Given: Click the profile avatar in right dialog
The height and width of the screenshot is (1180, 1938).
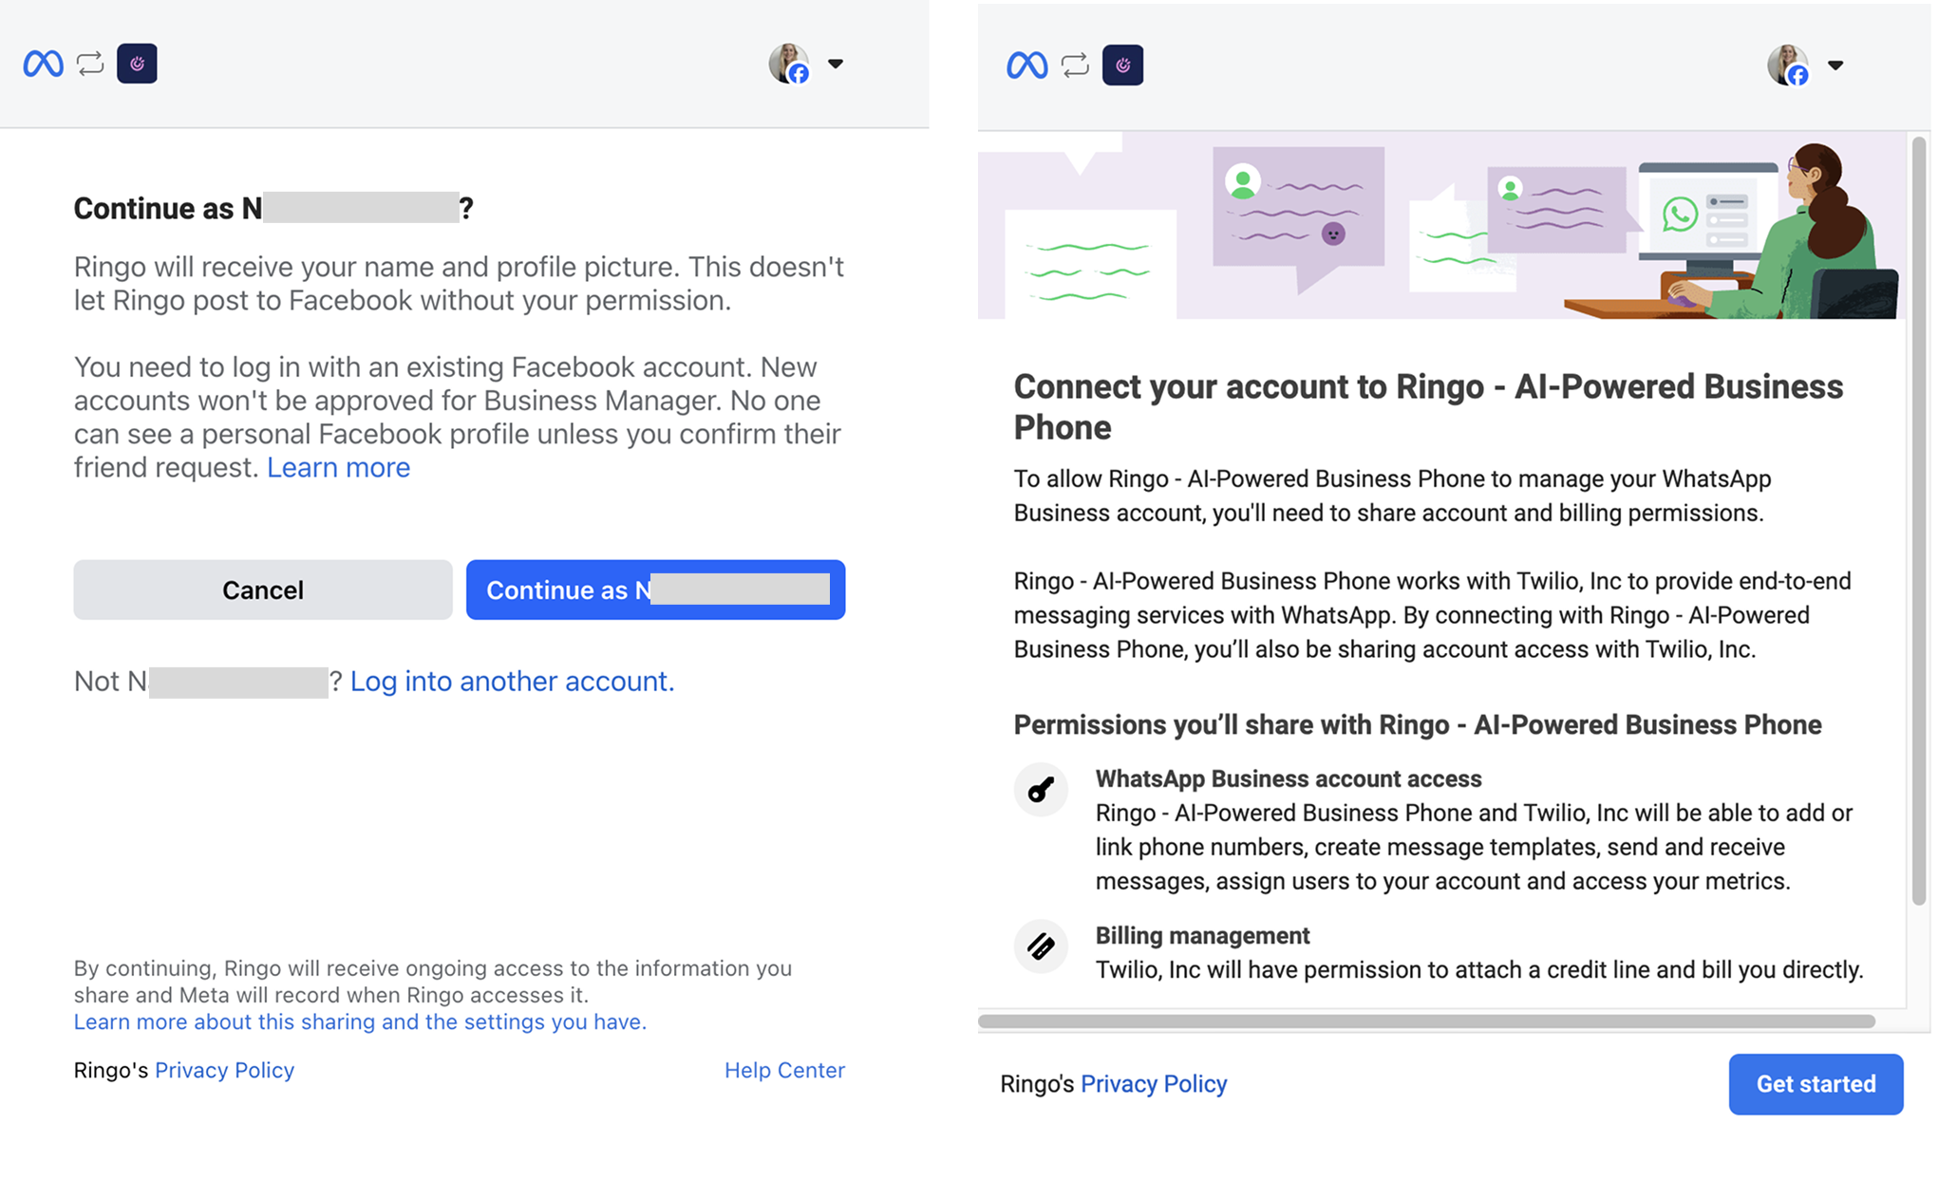Looking at the screenshot, I should coord(1788,66).
